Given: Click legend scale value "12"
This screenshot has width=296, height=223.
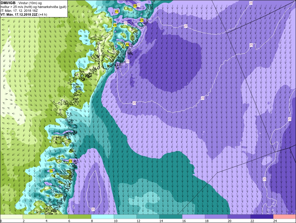Looking at the screenshot, I should click(138, 221).
